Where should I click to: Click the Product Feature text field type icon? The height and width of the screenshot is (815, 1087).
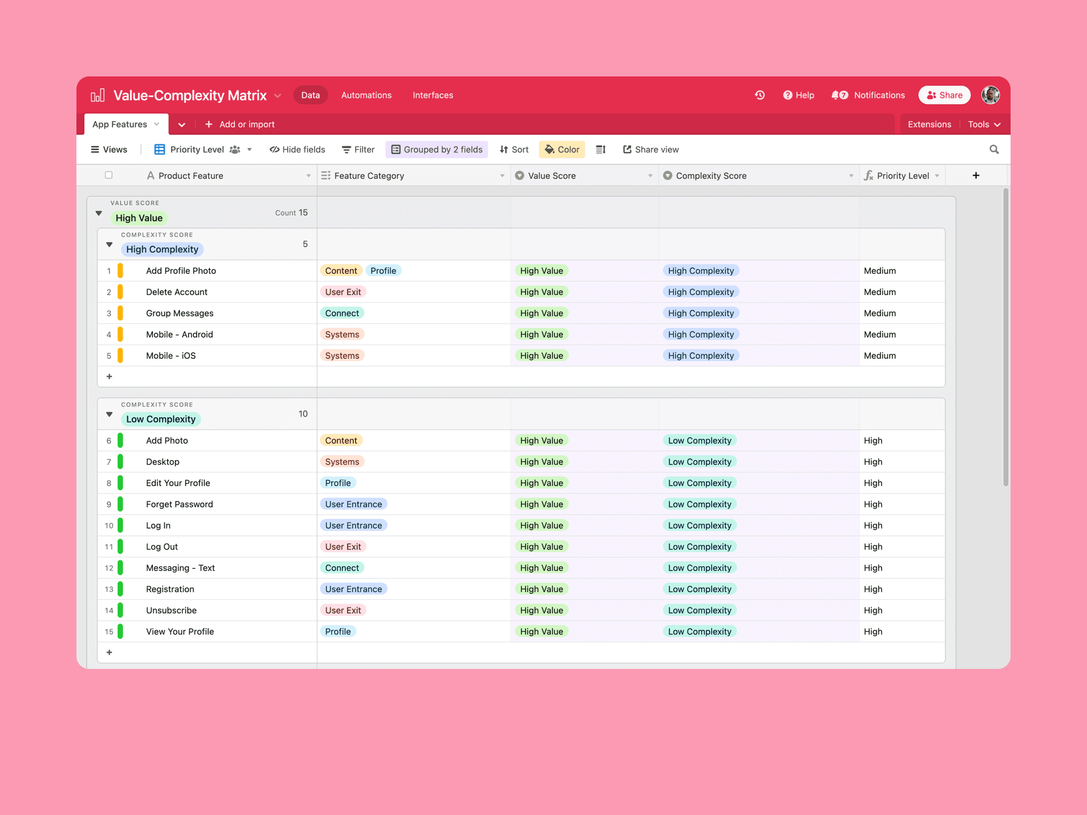pyautogui.click(x=151, y=175)
